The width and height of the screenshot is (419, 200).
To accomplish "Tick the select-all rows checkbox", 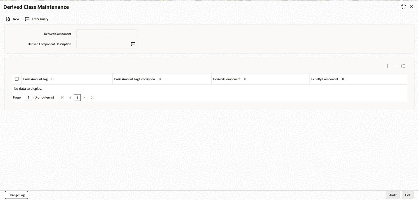I will [17, 79].
